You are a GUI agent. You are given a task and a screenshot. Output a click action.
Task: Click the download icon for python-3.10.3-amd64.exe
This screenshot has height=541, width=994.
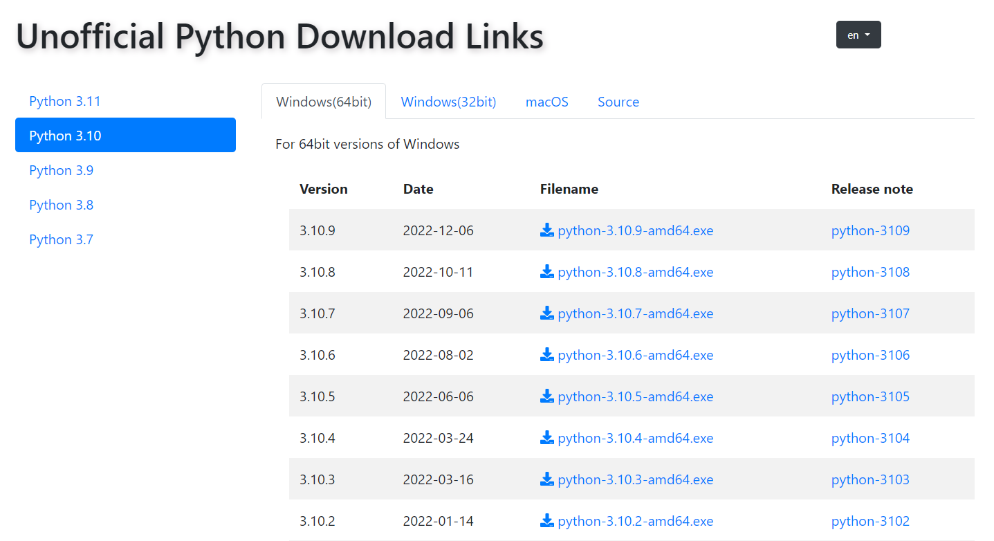[546, 479]
